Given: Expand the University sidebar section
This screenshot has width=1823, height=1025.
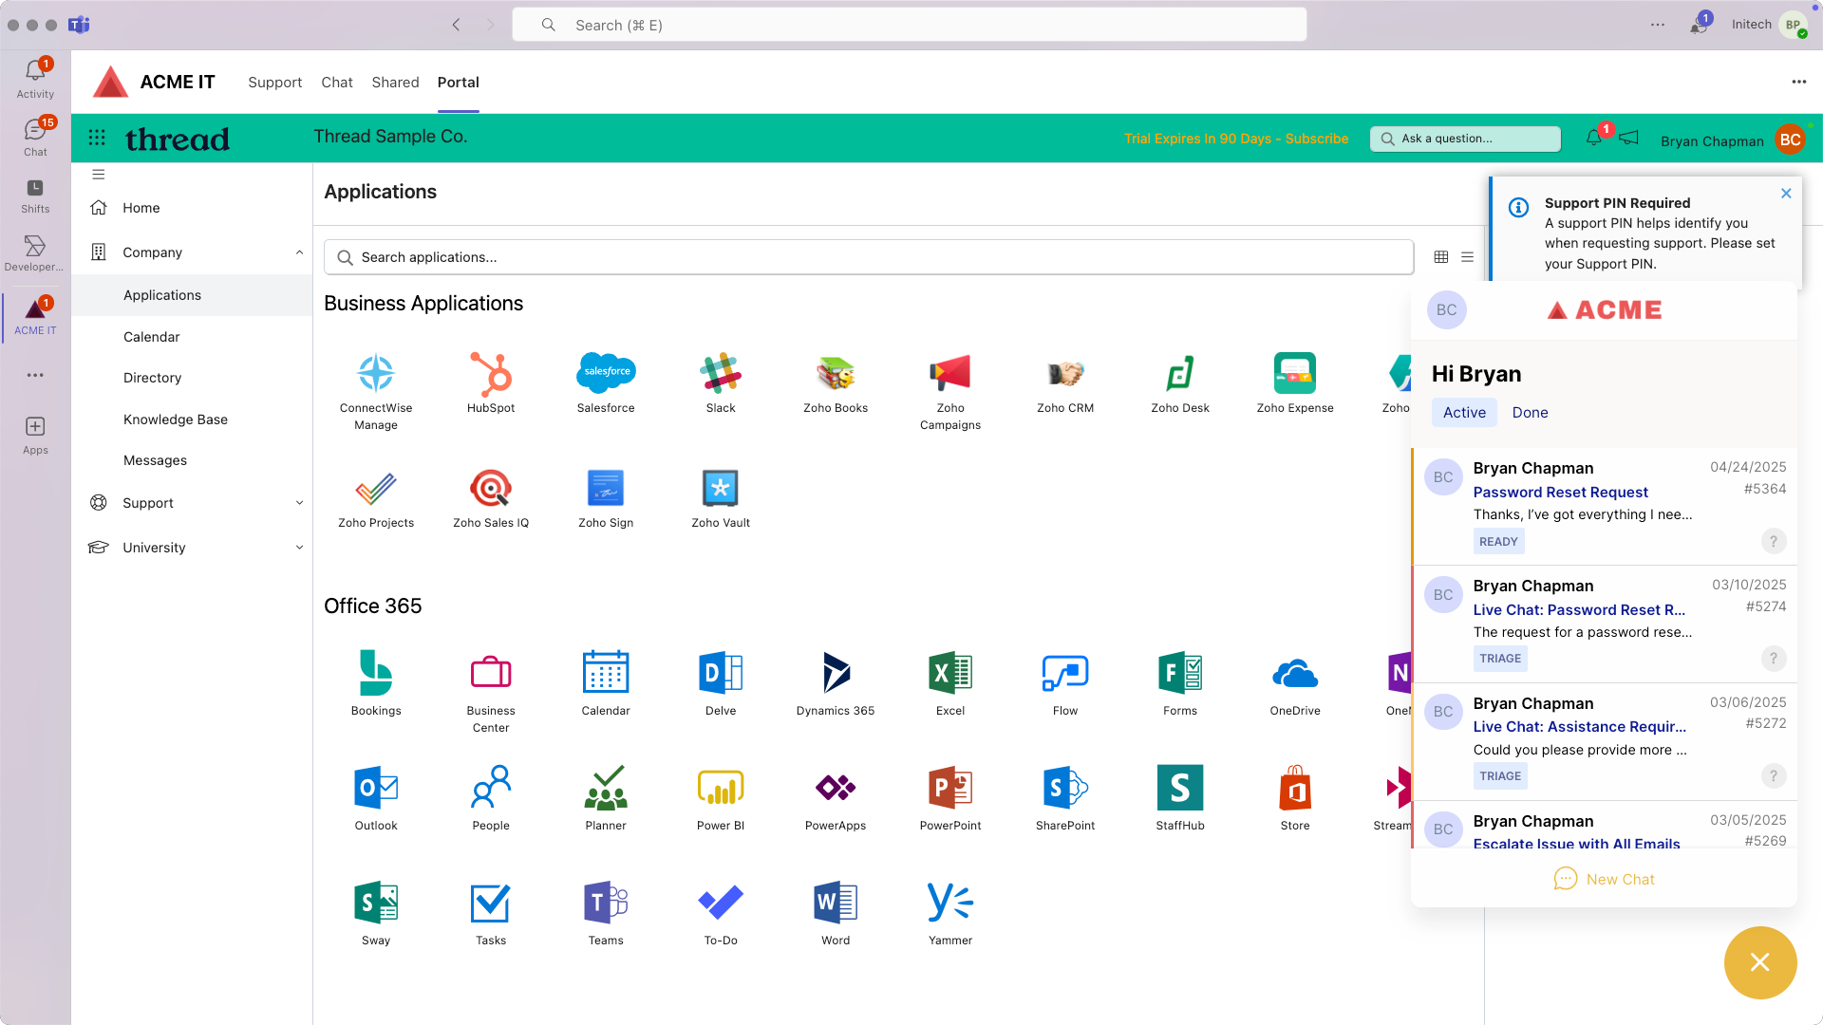Looking at the screenshot, I should (x=299, y=548).
